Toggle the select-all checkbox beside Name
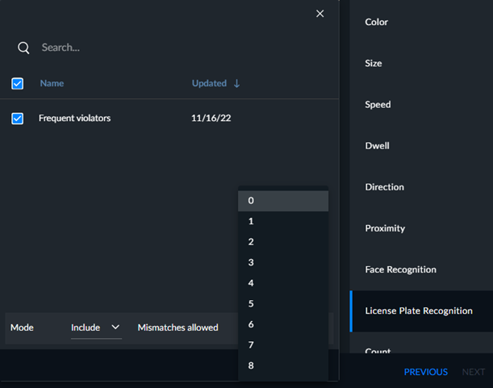This screenshot has width=493, height=388. [x=17, y=84]
